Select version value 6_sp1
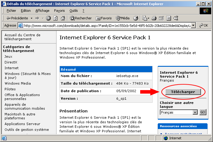 point(121,98)
